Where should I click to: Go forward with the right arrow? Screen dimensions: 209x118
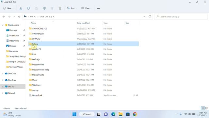(x=9, y=17)
